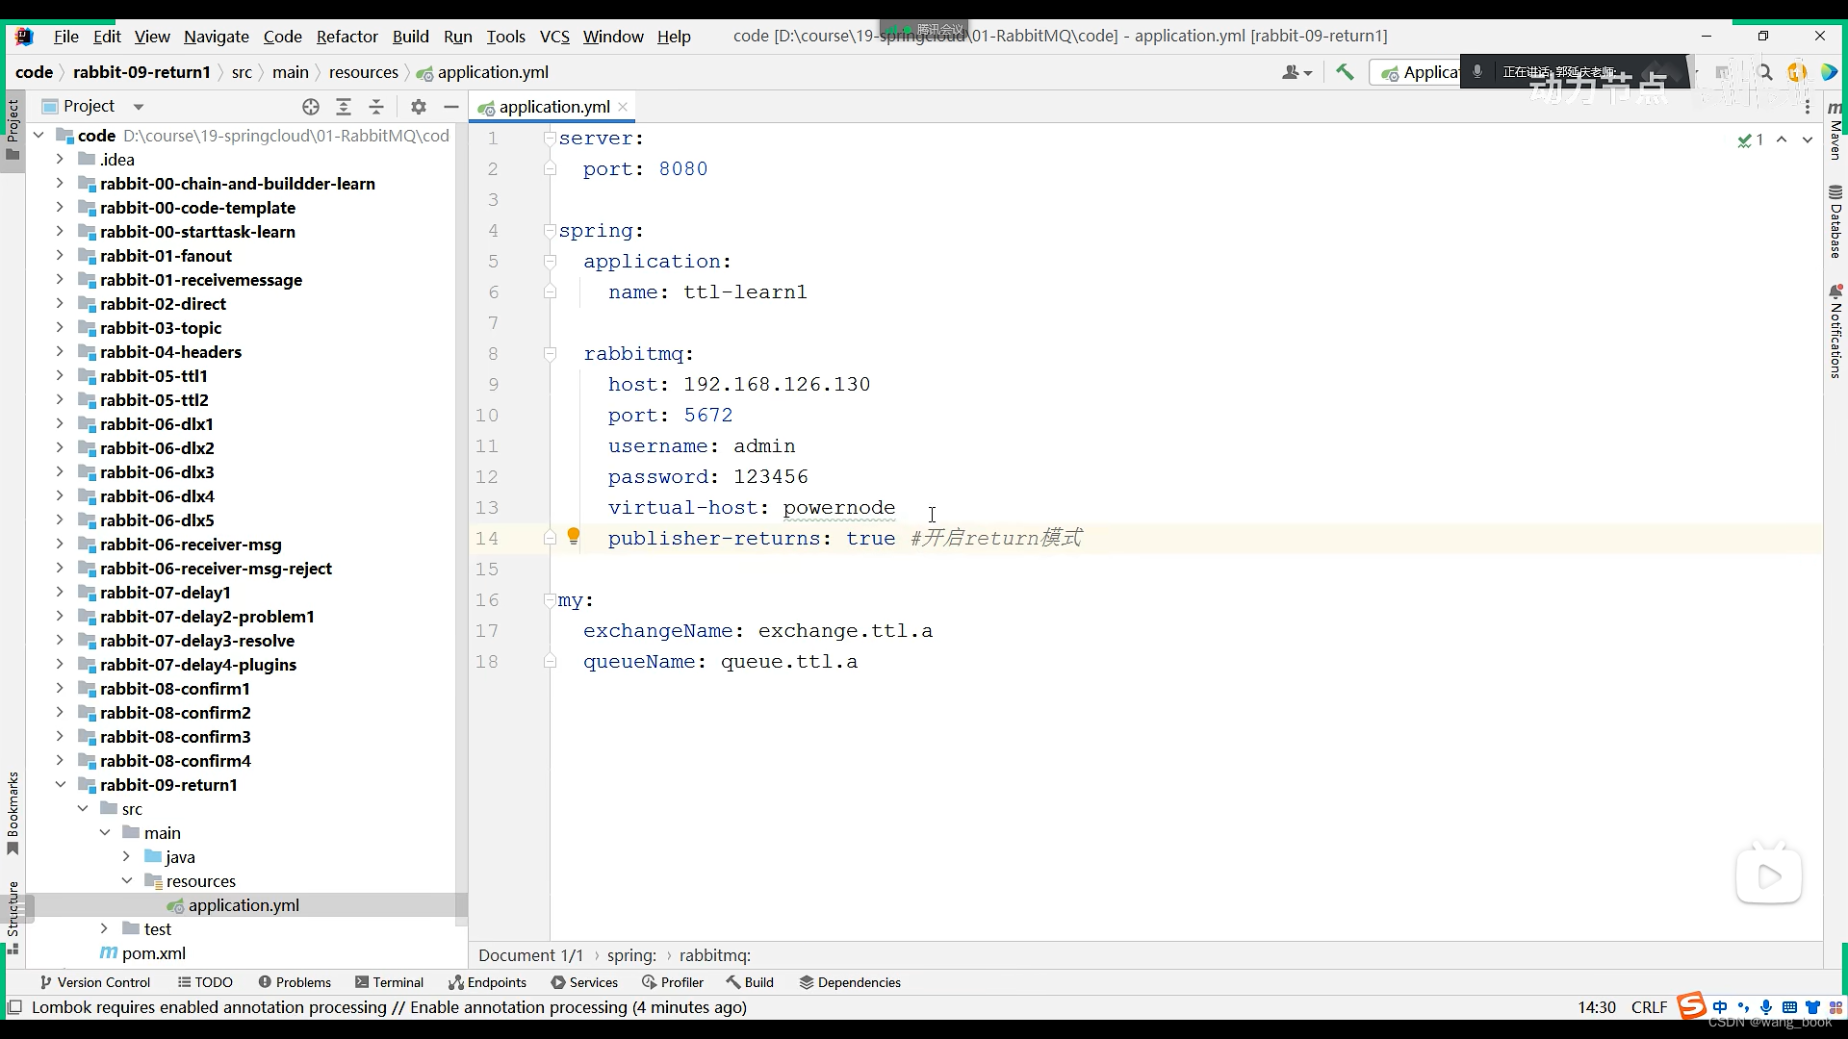
Task: Open the Terminal tool tab
Action: pos(389,982)
